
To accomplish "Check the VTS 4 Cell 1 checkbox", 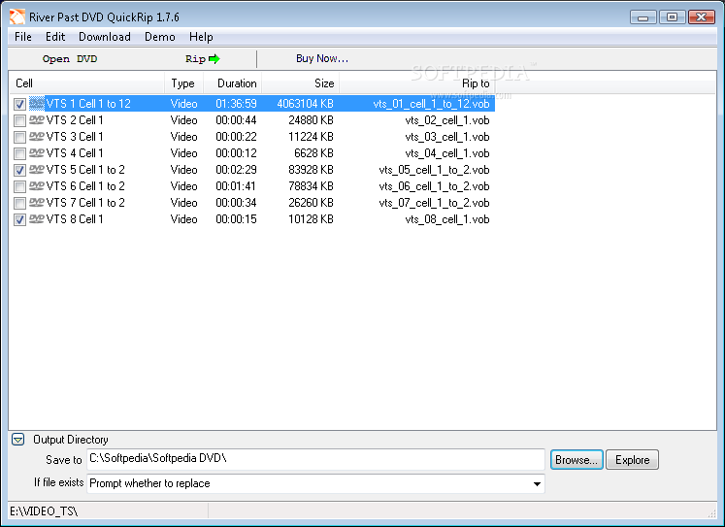I will pyautogui.click(x=19, y=153).
